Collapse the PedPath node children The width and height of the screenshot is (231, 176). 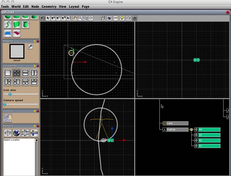[x=192, y=129]
